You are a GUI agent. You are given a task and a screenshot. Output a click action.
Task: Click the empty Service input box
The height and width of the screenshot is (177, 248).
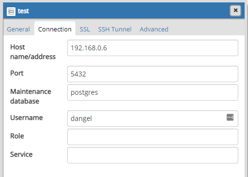tap(153, 155)
